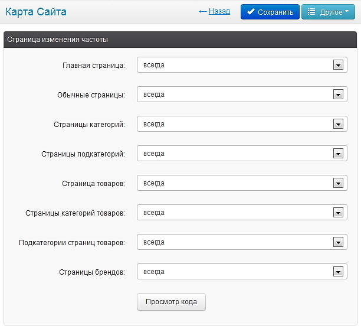Select the Главная страница combo box field

(x=242, y=65)
